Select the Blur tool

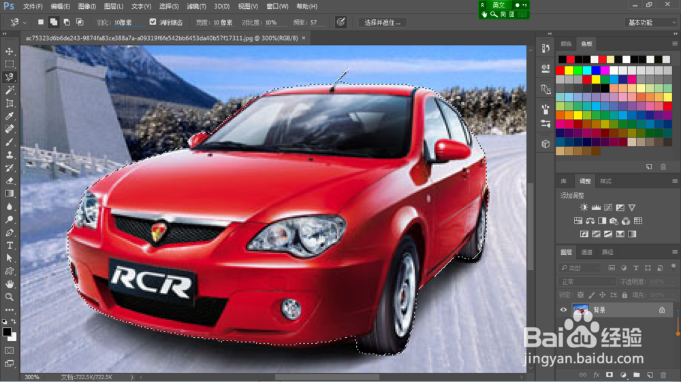click(9, 207)
